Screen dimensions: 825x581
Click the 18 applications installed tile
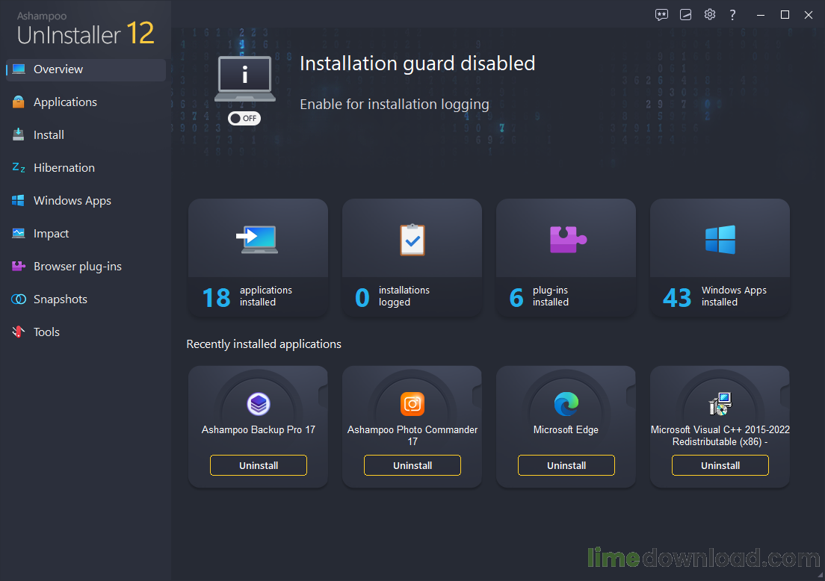258,258
